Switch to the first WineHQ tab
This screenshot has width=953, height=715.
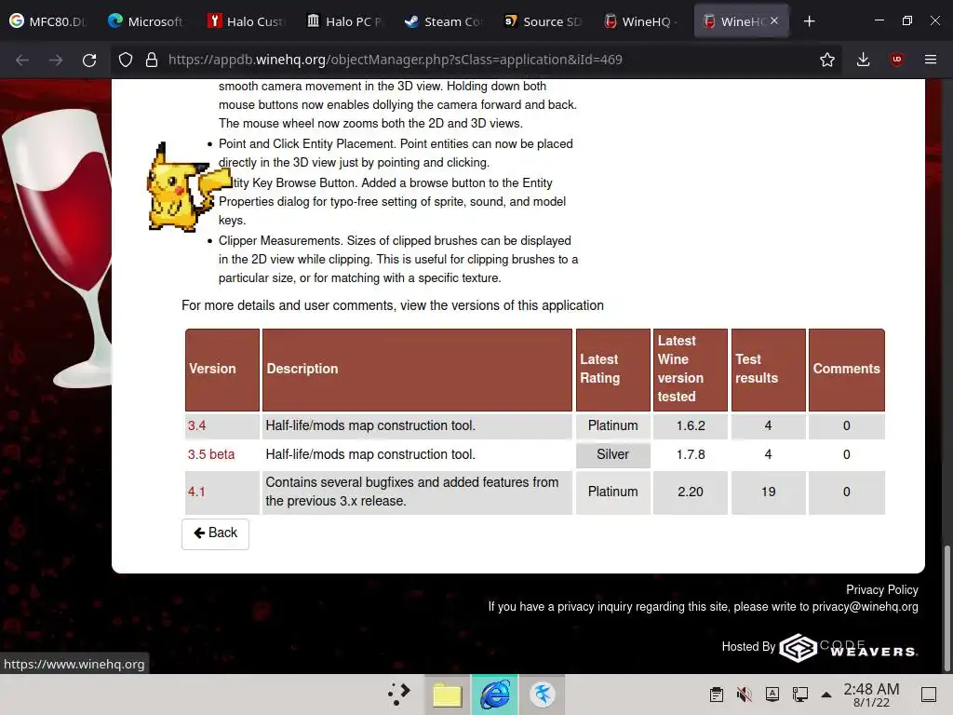pyautogui.click(x=641, y=21)
